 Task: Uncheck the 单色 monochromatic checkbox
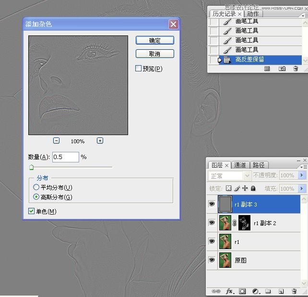coord(32,211)
